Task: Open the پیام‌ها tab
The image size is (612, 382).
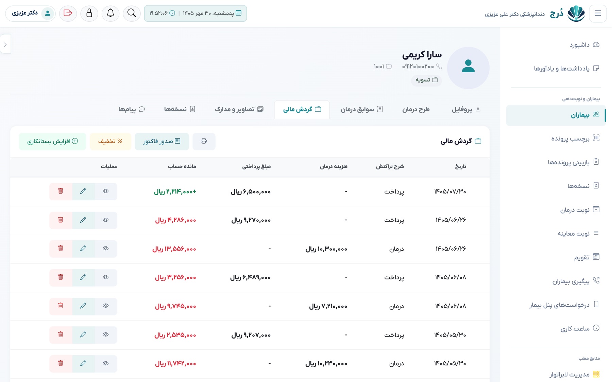Action: [x=132, y=109]
